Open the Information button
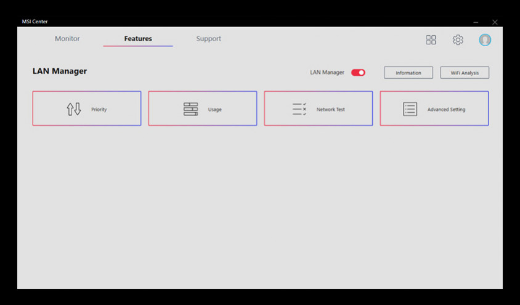The image size is (520, 305). click(x=408, y=73)
